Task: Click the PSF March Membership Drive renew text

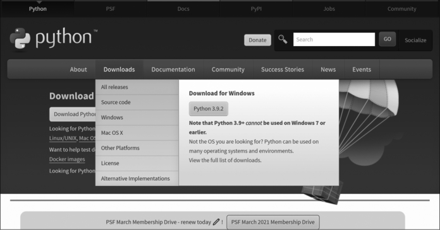Action: 158,222
